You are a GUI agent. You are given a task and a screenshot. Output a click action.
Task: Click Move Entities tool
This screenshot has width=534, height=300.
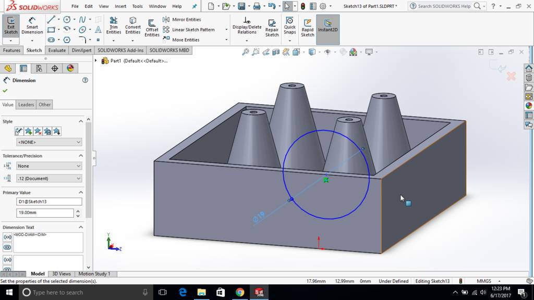181,40
